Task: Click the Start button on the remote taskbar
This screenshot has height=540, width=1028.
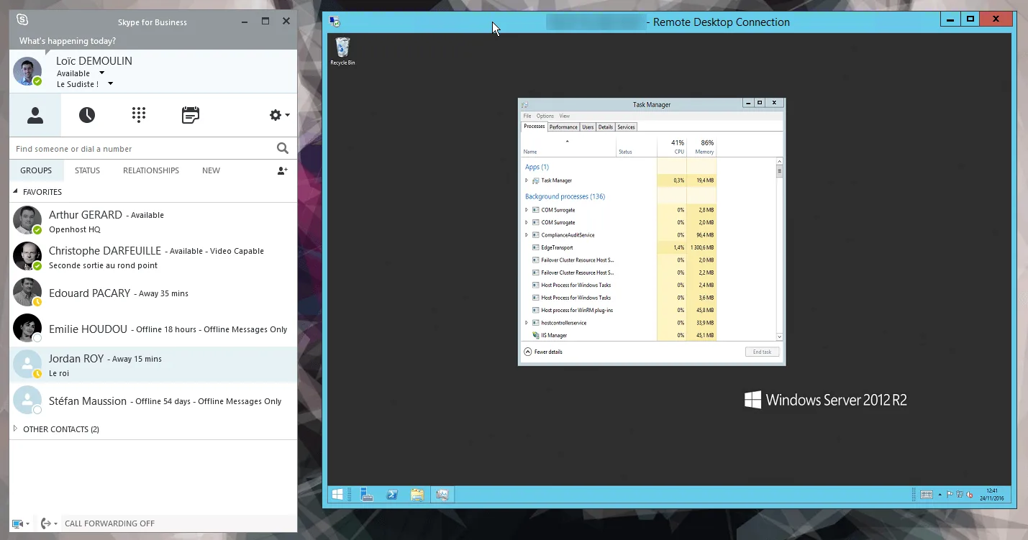Action: pos(337,494)
